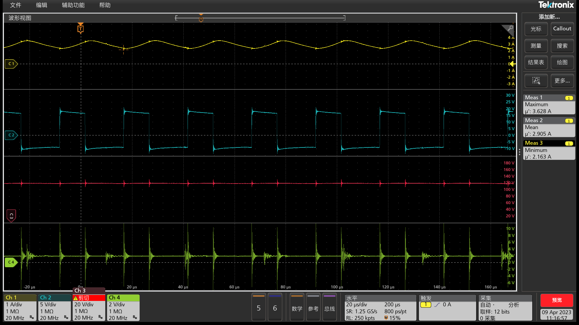This screenshot has width=579, height=325.
Task: Click the Tektronix logo
Action: (x=556, y=5)
